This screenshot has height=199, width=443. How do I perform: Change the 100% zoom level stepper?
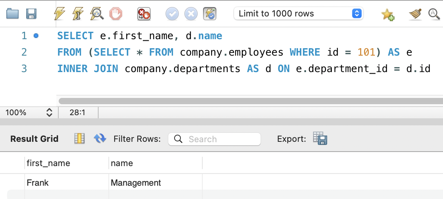pos(49,112)
